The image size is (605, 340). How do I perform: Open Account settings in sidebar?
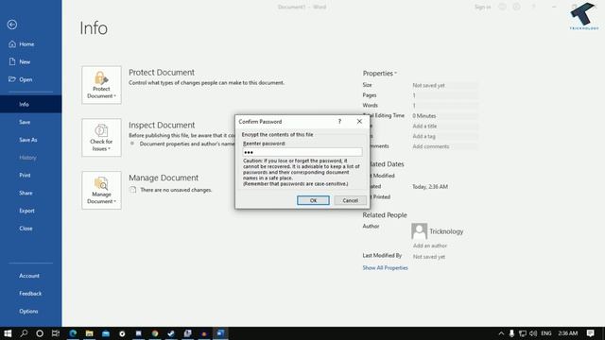[x=29, y=276]
